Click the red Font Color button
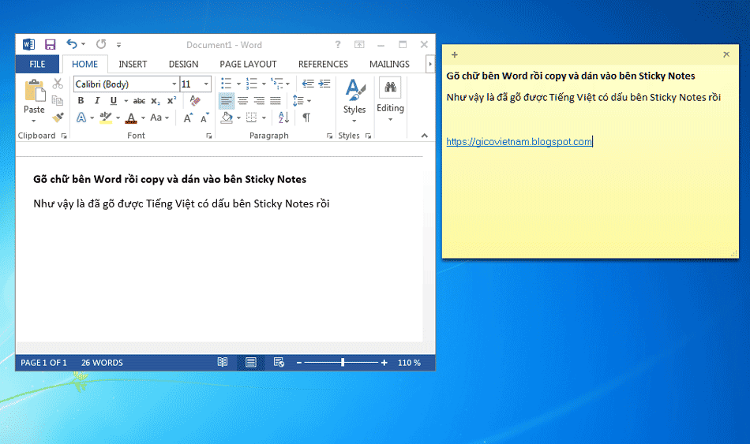This screenshot has width=750, height=444. point(131,118)
